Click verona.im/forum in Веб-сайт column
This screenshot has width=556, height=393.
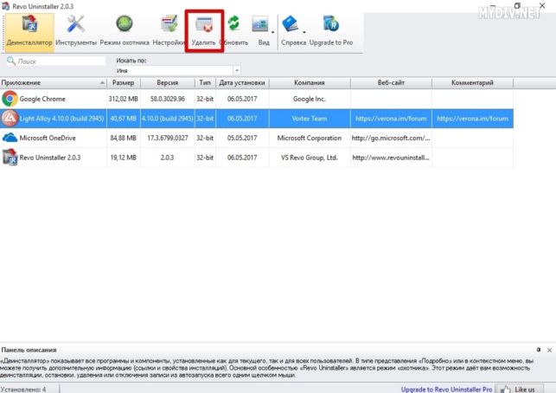(391, 119)
